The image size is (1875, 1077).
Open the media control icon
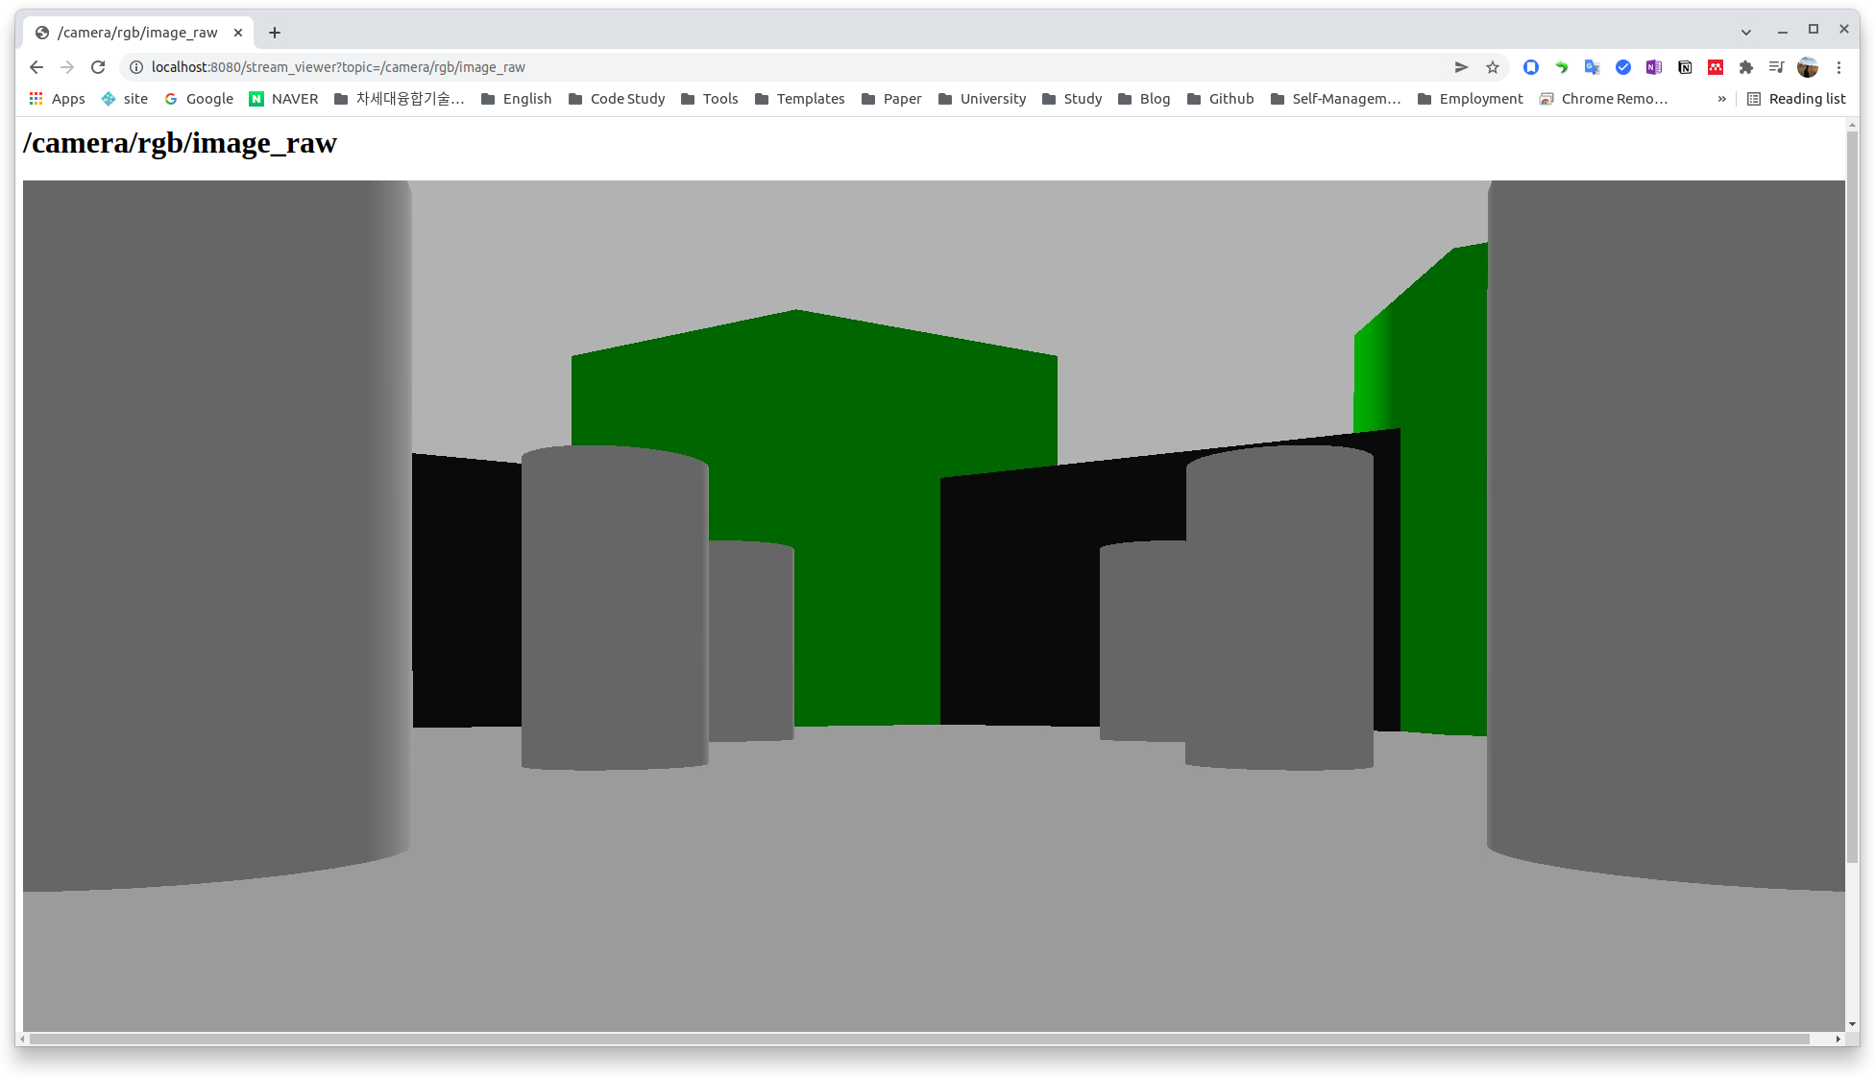click(x=1777, y=67)
